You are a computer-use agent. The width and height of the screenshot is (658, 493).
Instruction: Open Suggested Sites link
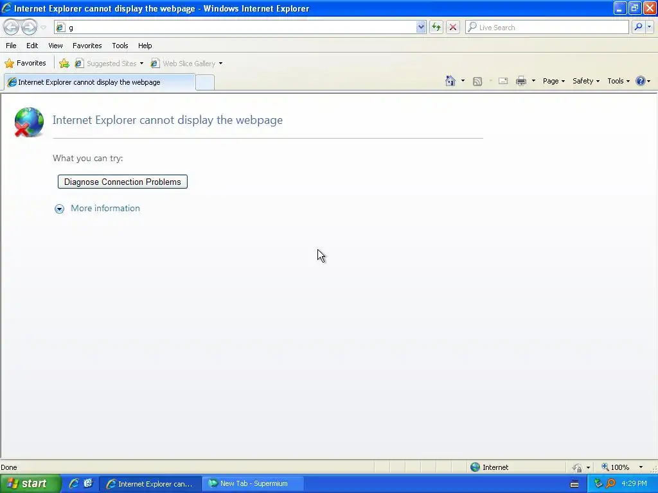106,64
